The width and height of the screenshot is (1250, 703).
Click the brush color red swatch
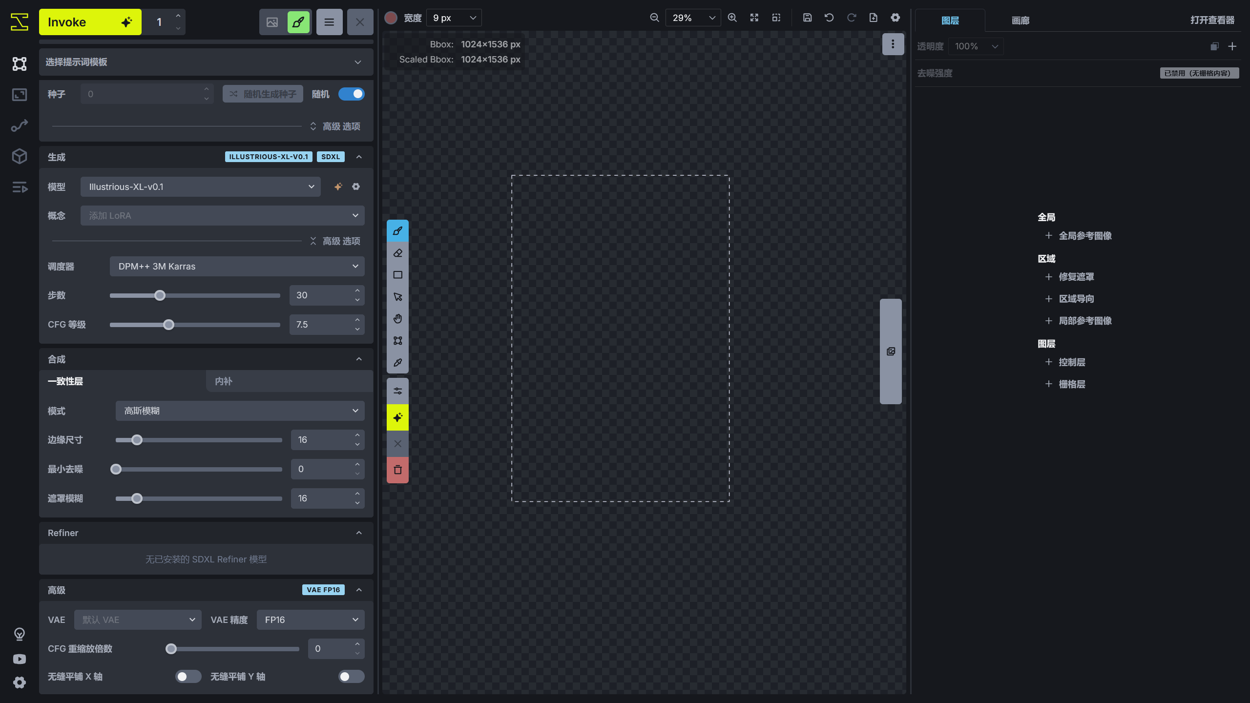(391, 18)
